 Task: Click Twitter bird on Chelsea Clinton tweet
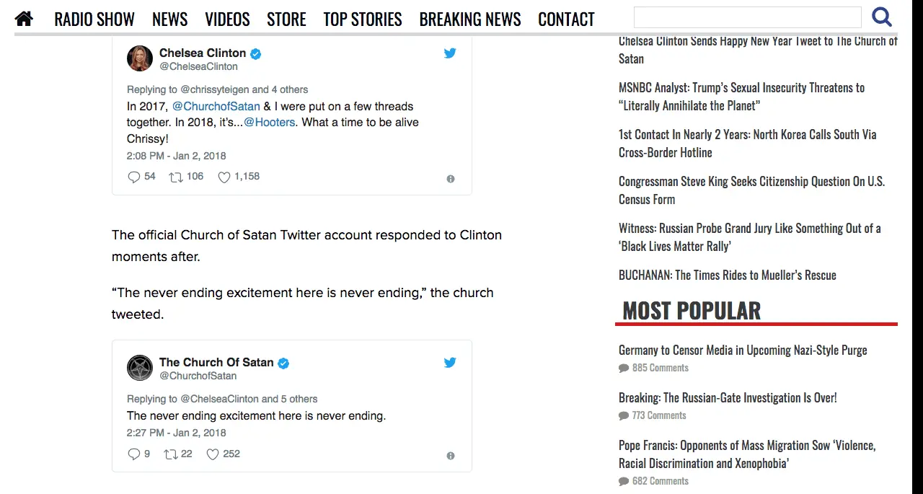click(x=450, y=53)
